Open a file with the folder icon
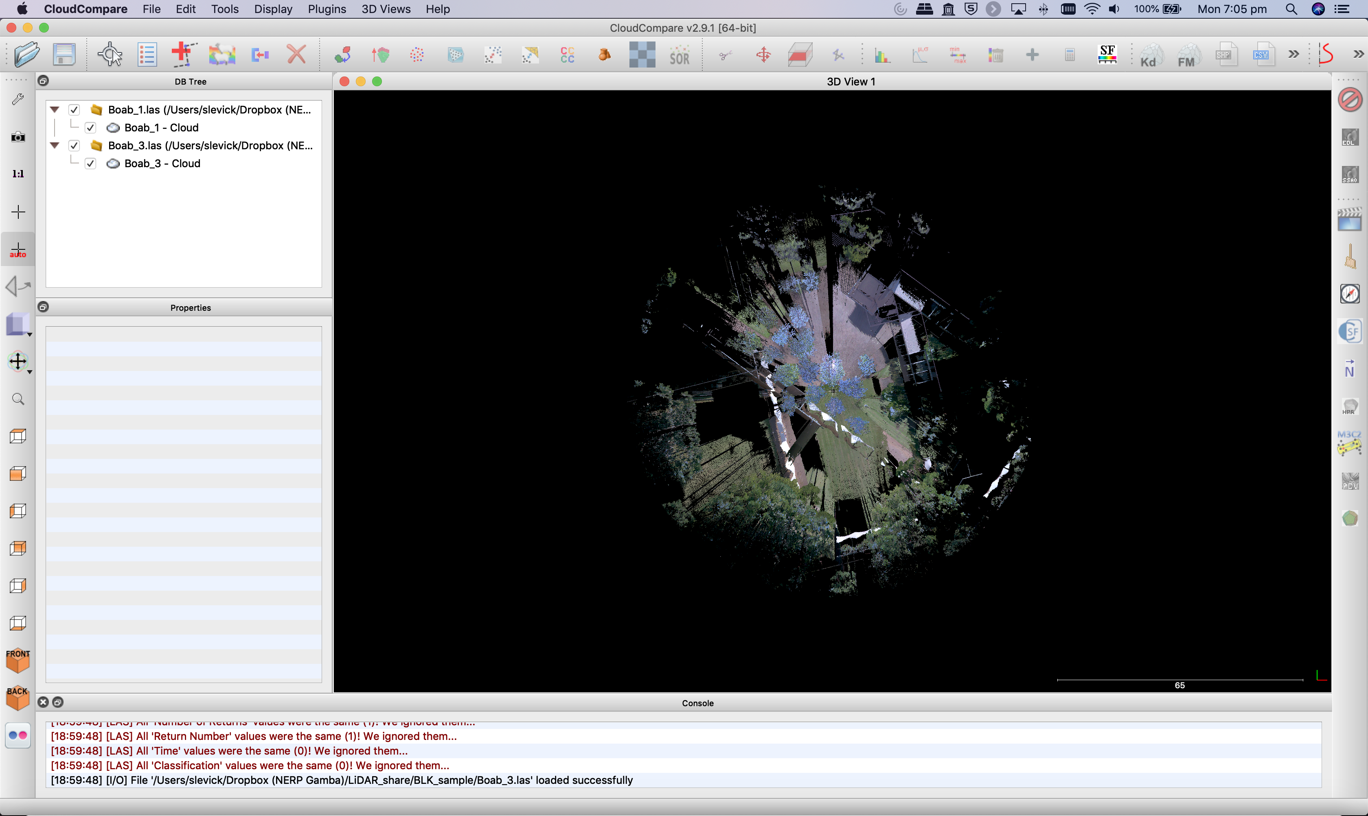Image resolution: width=1368 pixels, height=816 pixels. coord(26,55)
